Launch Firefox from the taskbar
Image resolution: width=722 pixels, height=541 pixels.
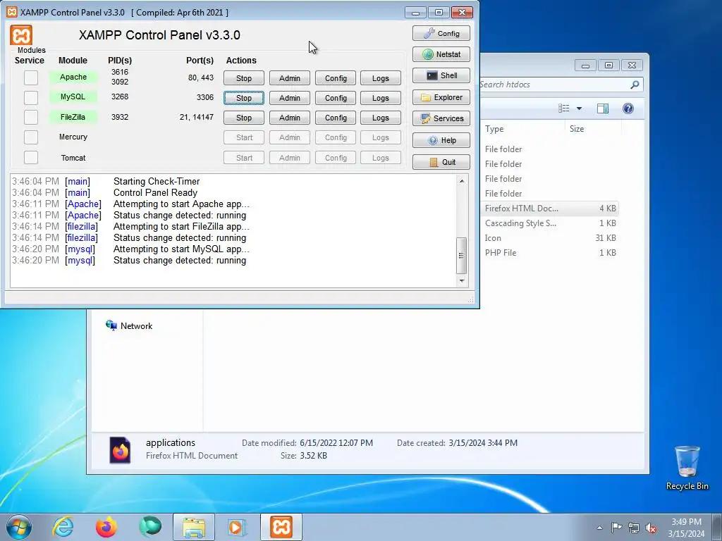pyautogui.click(x=106, y=527)
